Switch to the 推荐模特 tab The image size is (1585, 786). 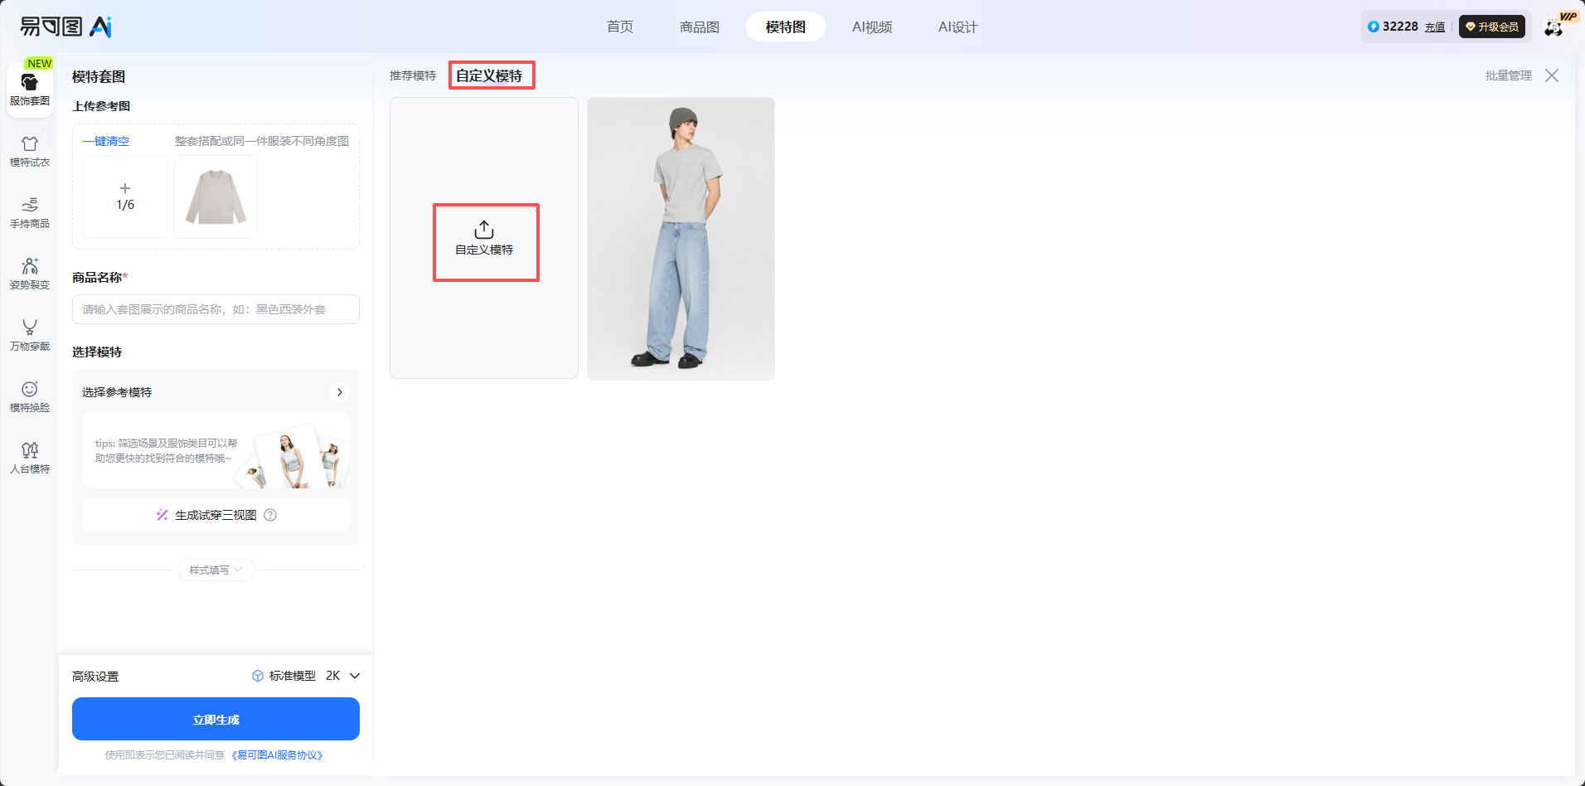point(413,75)
